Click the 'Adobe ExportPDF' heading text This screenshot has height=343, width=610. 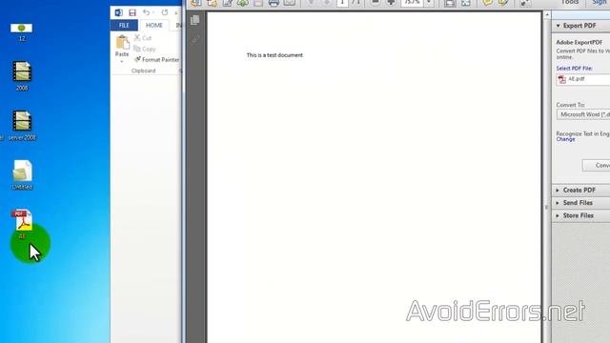579,42
